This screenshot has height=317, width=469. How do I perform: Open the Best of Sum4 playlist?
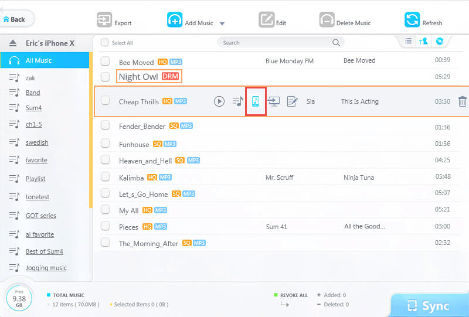point(45,251)
